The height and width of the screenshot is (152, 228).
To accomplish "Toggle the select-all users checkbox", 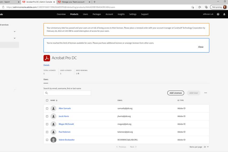I will pos(47,100).
